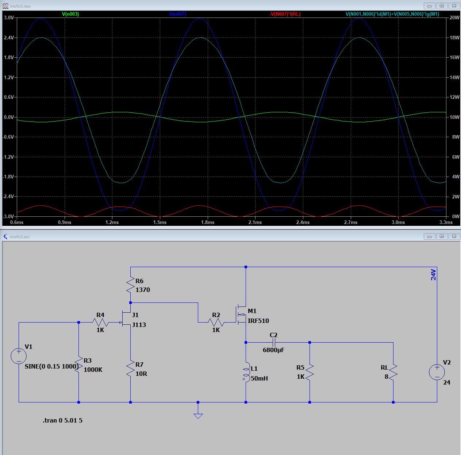Click the .tran 0 5.01 5 directive
This screenshot has width=461, height=455.
[x=62, y=420]
